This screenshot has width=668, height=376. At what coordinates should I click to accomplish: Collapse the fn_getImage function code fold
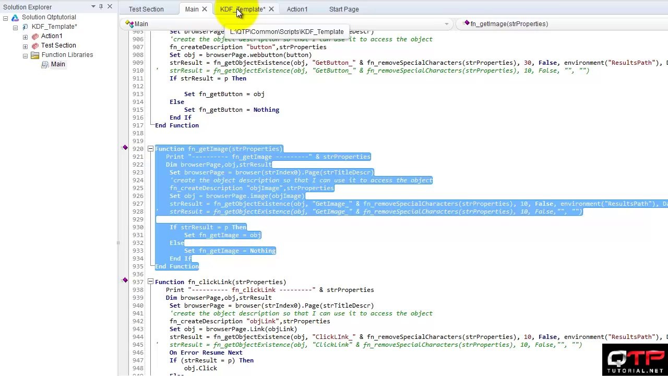pyautogui.click(x=150, y=149)
